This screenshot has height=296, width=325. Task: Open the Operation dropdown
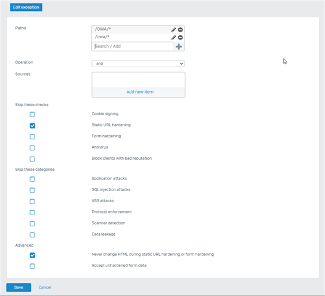click(x=138, y=64)
